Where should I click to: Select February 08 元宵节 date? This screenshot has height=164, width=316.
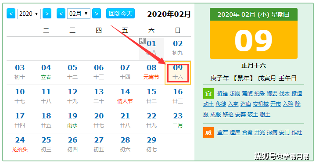(151, 72)
